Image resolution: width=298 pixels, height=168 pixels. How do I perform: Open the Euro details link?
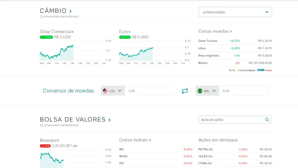coord(125,32)
